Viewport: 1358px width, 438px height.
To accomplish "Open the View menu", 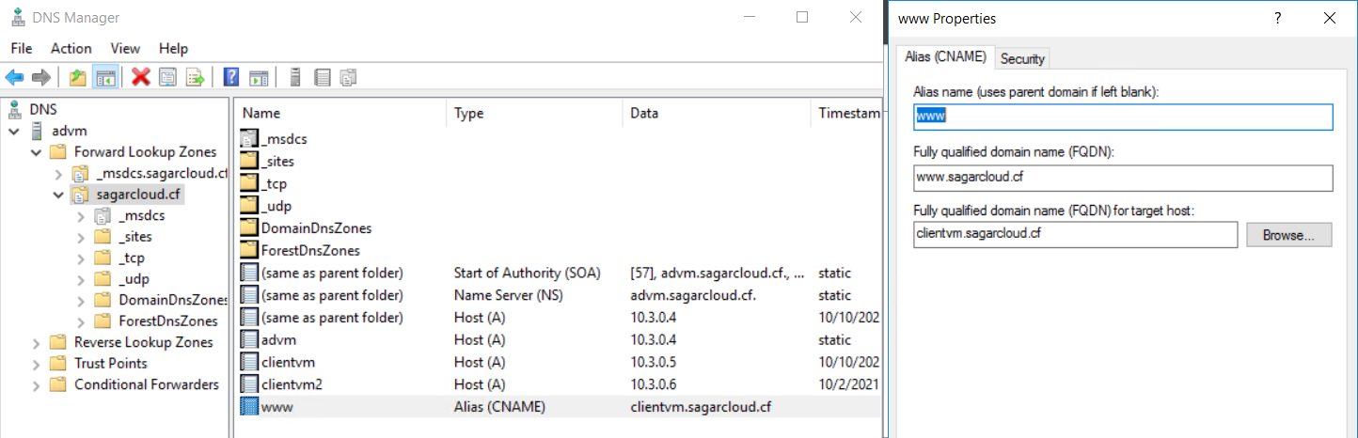I will point(125,48).
